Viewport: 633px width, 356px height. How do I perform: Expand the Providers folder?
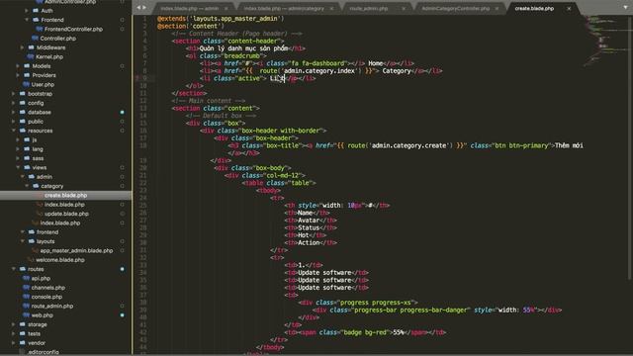coord(18,75)
